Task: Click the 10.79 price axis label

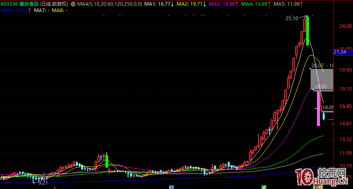Action: click(346, 166)
